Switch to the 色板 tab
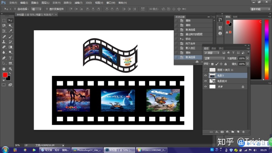This screenshot has height=153, width=272. click(x=235, y=17)
